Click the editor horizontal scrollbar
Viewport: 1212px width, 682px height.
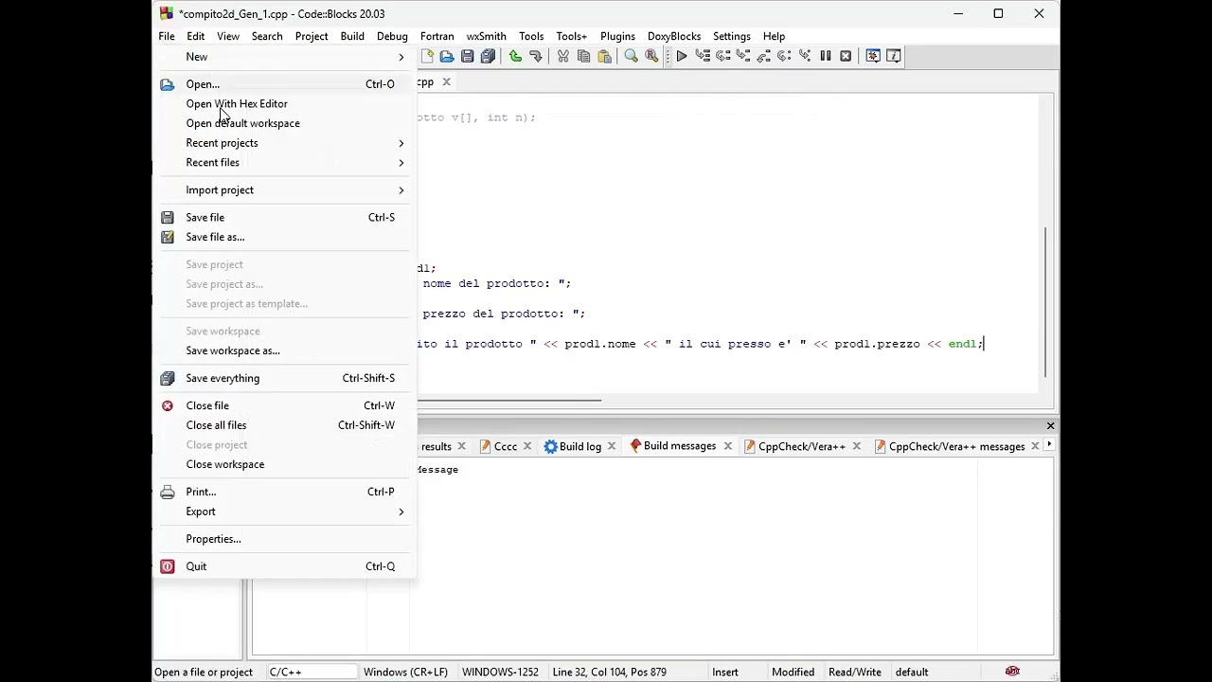tap(508, 401)
